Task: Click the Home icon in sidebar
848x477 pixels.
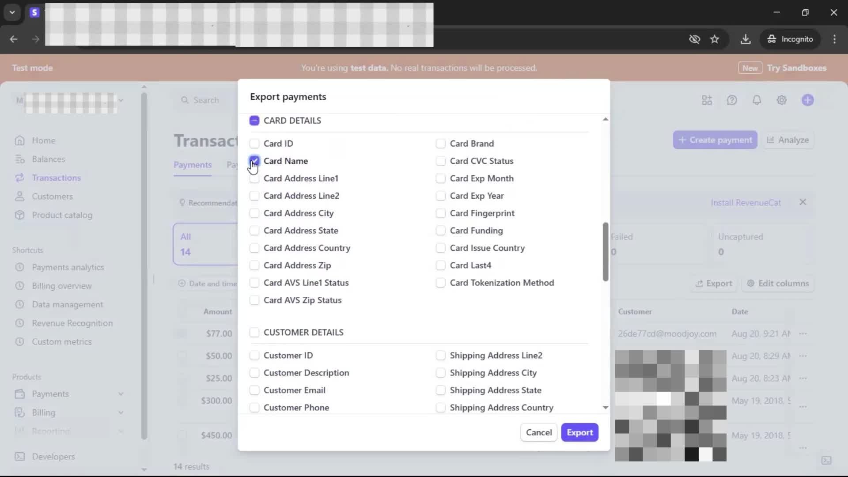Action: tap(19, 140)
